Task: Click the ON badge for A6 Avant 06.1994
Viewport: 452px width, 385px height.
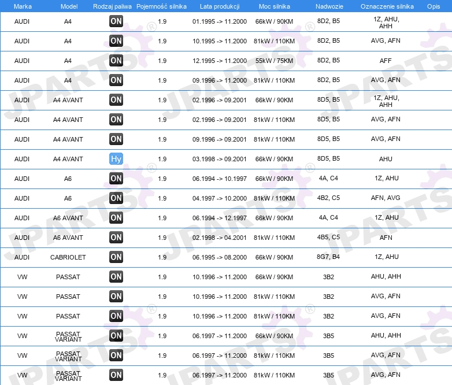Action: [x=116, y=218]
